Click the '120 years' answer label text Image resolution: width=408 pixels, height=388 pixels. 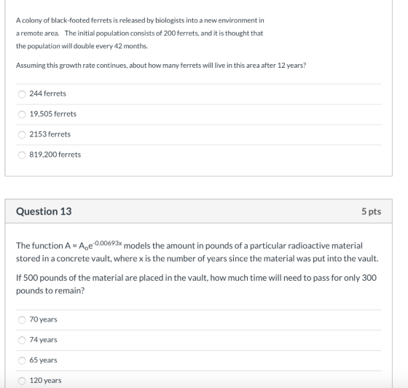tap(45, 381)
